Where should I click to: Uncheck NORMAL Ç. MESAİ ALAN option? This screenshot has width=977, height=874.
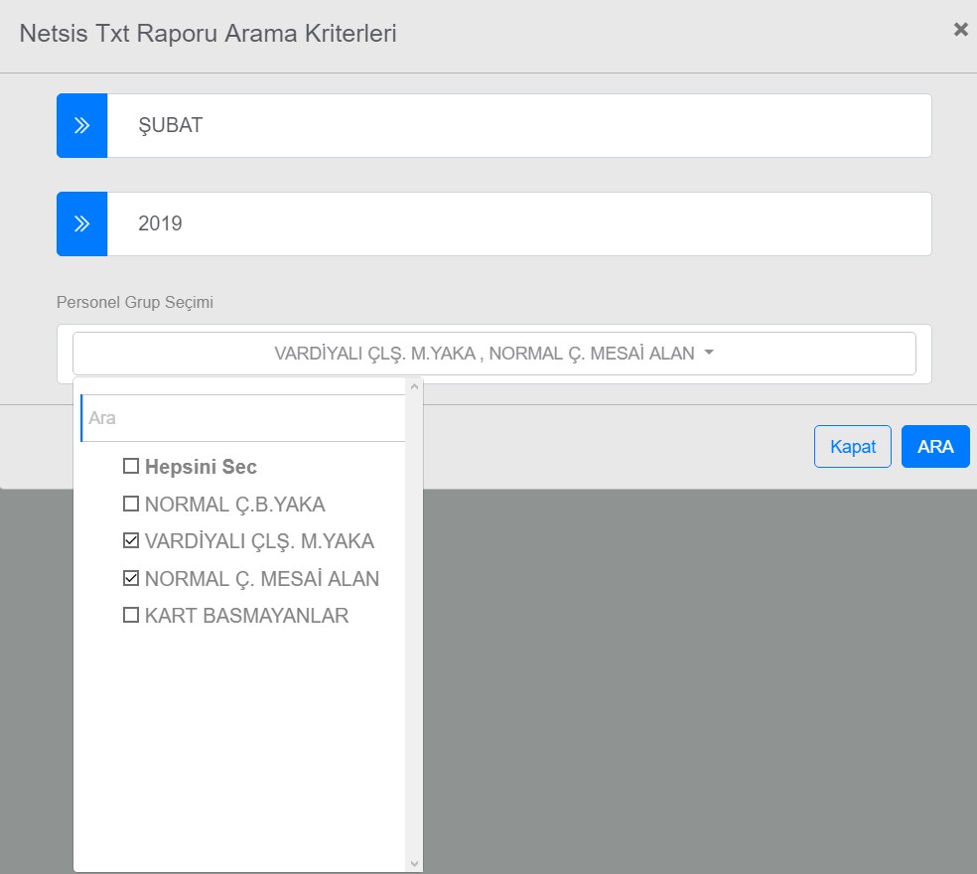pos(131,578)
